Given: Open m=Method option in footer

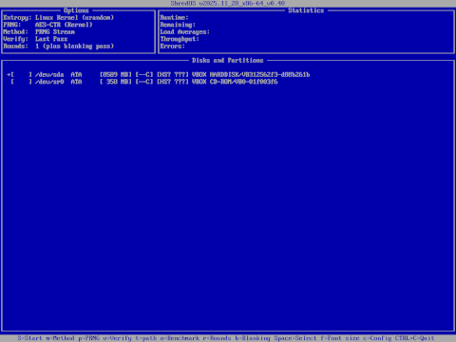Looking at the screenshot, I should pyautogui.click(x=60, y=338).
